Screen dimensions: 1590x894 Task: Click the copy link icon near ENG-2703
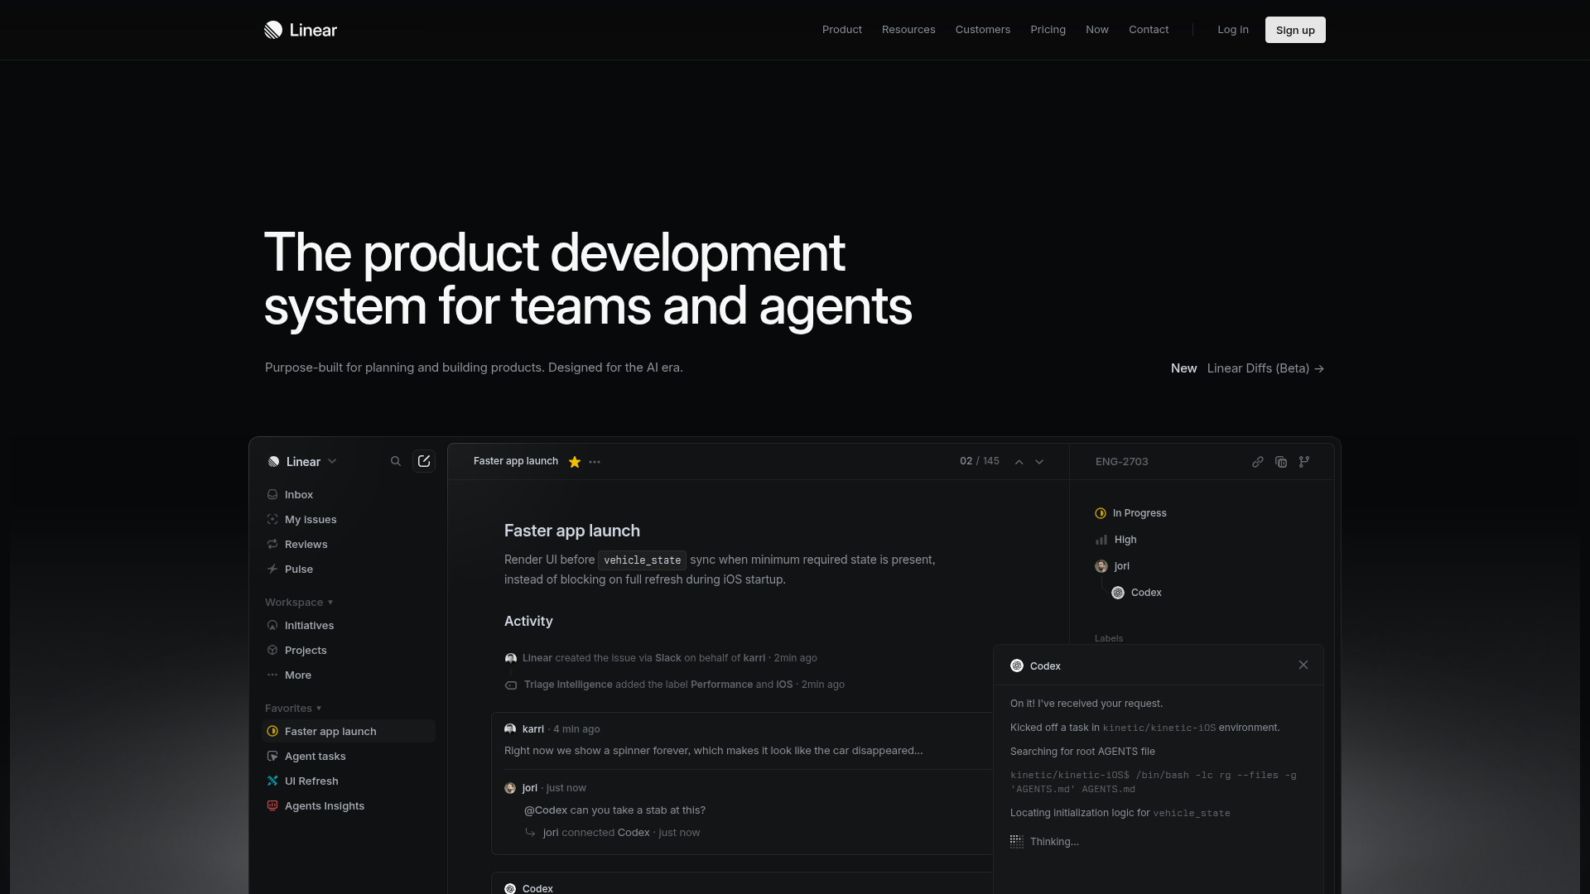(1258, 462)
